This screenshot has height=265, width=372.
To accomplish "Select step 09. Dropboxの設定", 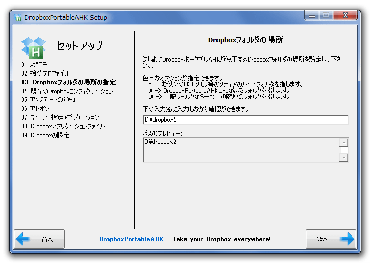I will (45, 135).
